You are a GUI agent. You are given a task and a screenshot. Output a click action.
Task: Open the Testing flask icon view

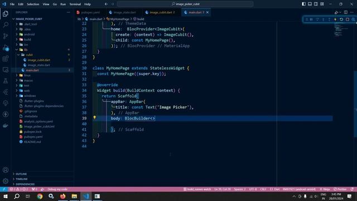tap(6, 80)
